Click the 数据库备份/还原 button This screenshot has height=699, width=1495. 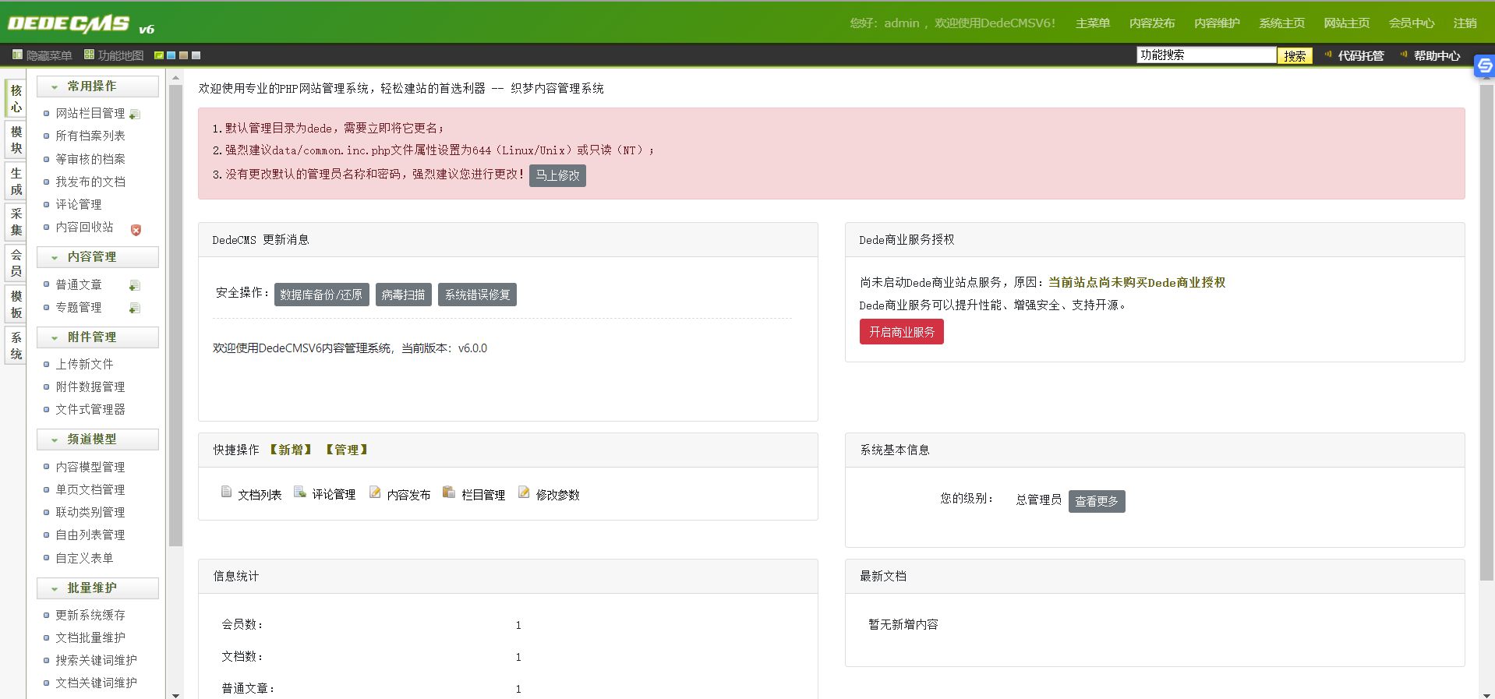click(x=321, y=295)
